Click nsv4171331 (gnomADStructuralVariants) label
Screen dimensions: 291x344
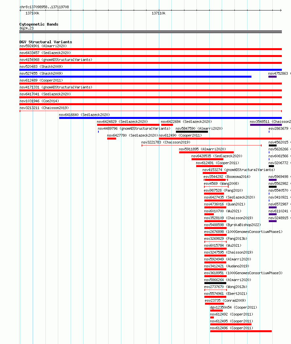click(56, 87)
